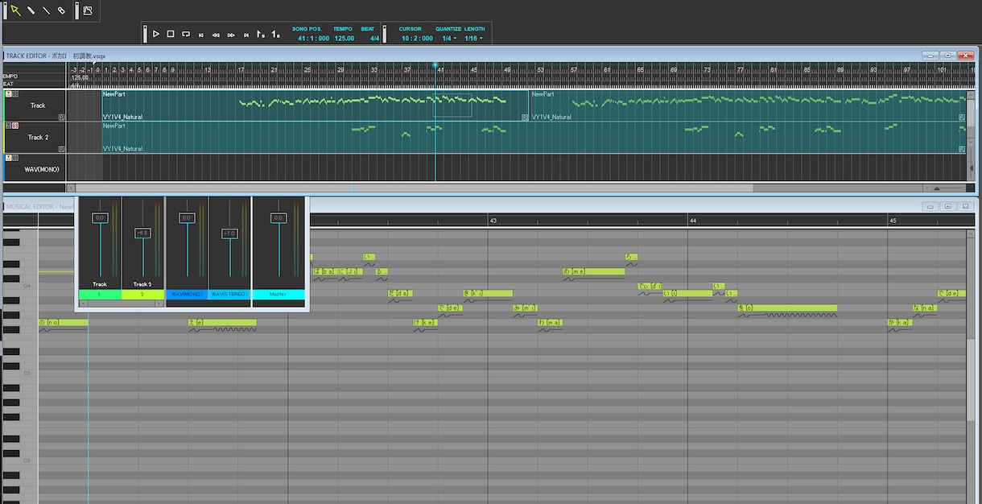The height and width of the screenshot is (504, 982).
Task: Click the rewind transport button
Action: point(216,35)
